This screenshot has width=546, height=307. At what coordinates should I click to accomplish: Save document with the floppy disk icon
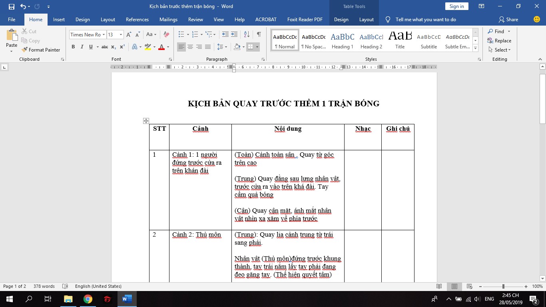(11, 6)
